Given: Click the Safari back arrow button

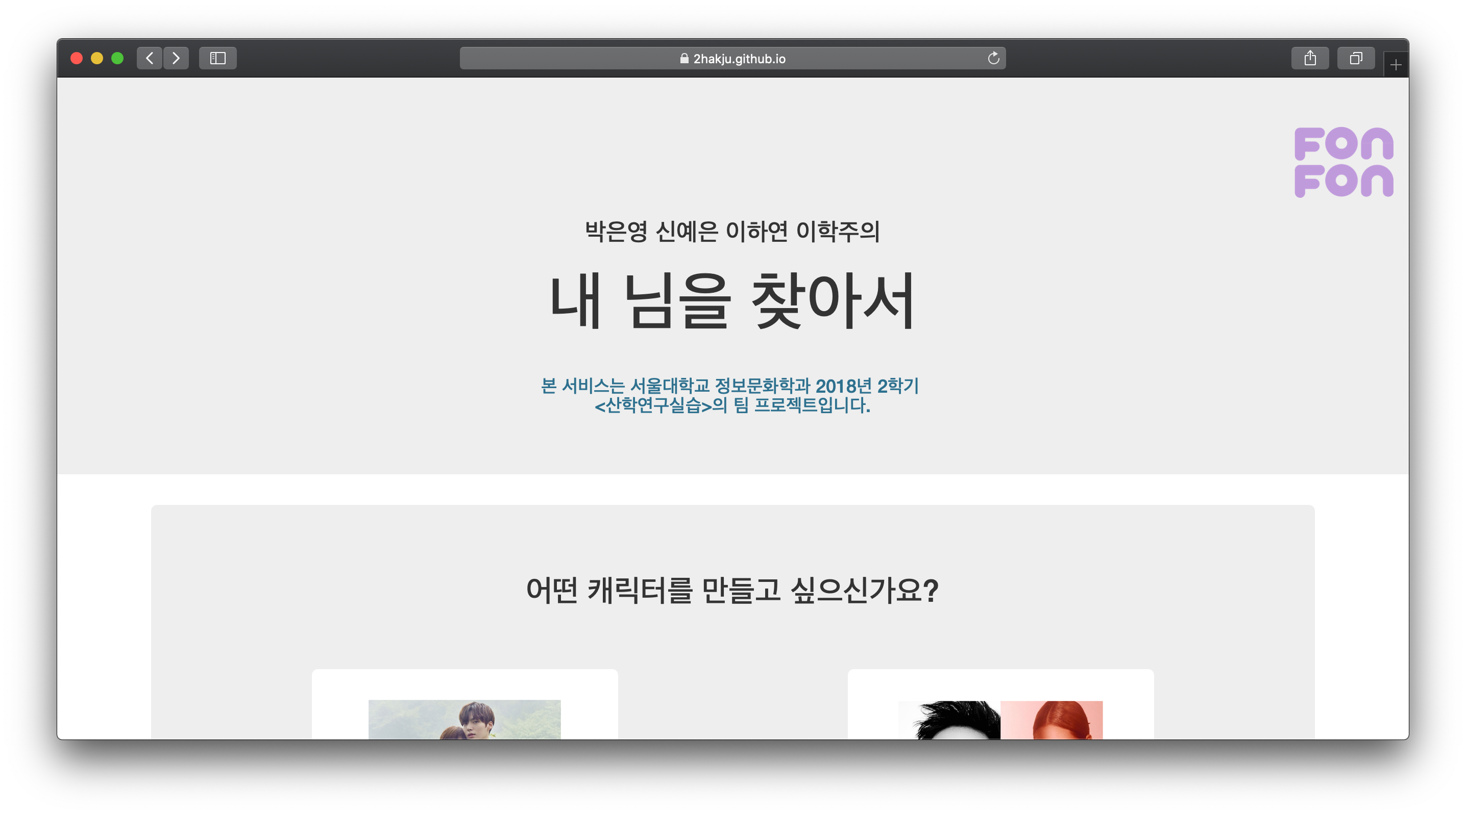Looking at the screenshot, I should (x=149, y=58).
